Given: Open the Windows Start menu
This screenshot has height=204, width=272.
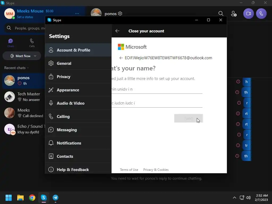Looking at the screenshot, I should (8, 198).
